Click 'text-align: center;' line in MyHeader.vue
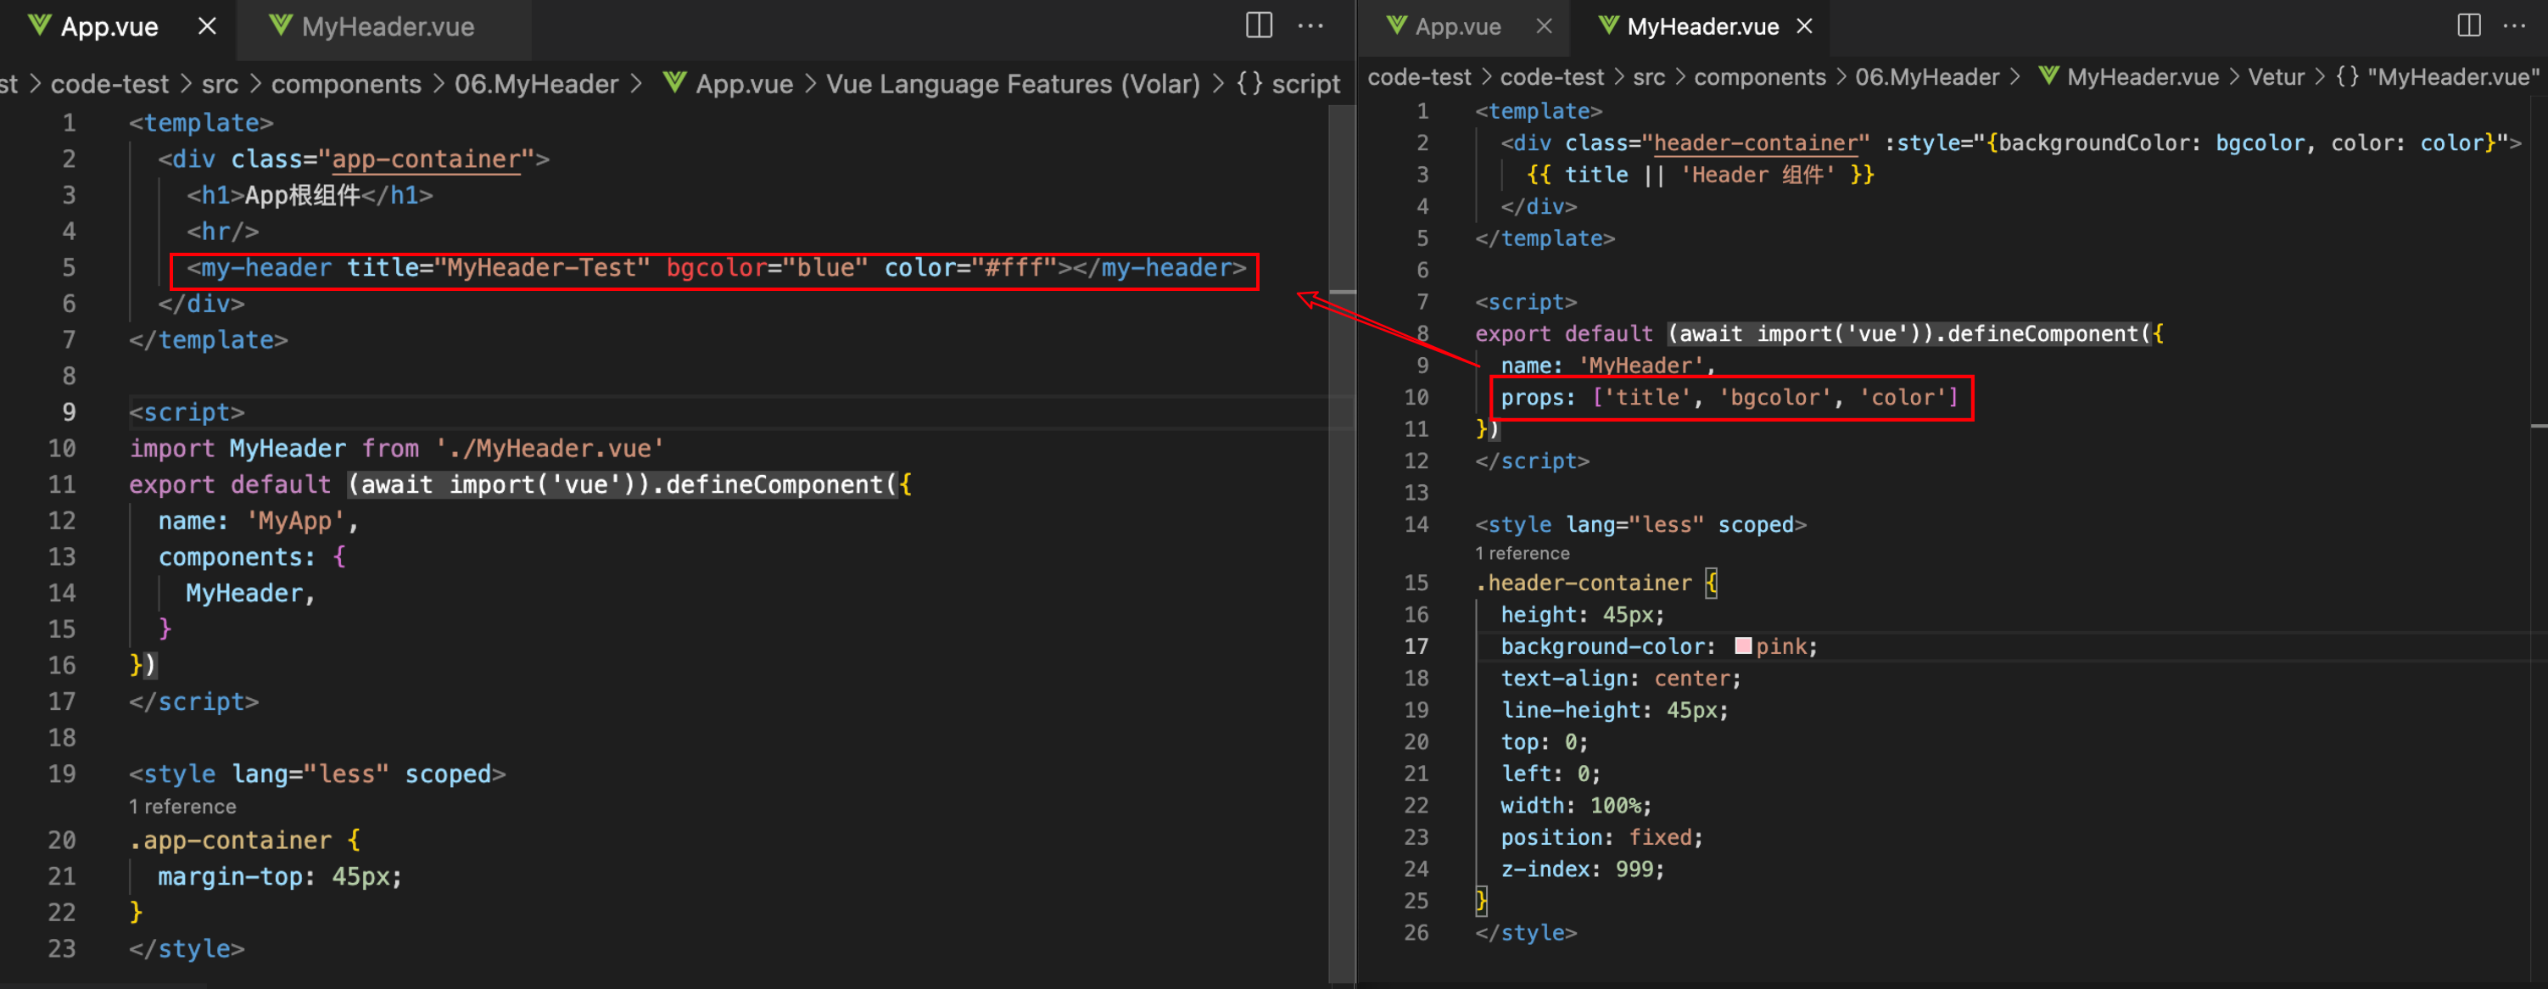This screenshot has width=2548, height=989. (x=1620, y=679)
